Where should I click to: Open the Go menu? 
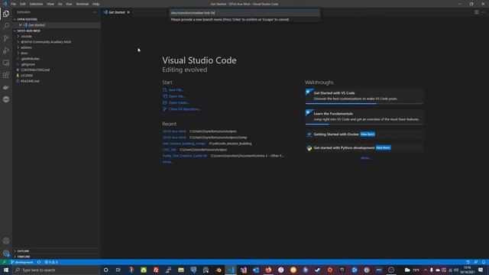(x=60, y=4)
